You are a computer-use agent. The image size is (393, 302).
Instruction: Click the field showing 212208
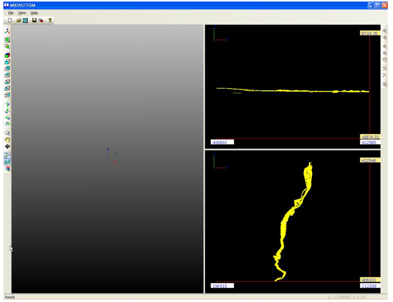click(370, 286)
